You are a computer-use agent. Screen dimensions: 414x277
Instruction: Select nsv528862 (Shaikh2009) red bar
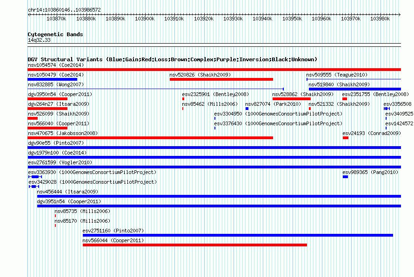pos(292,99)
